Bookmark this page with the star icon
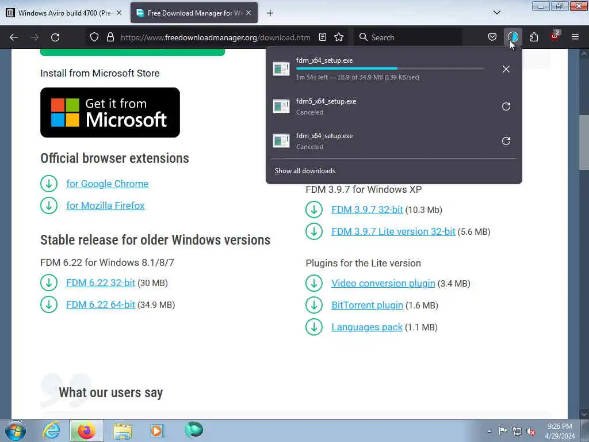 coord(339,37)
